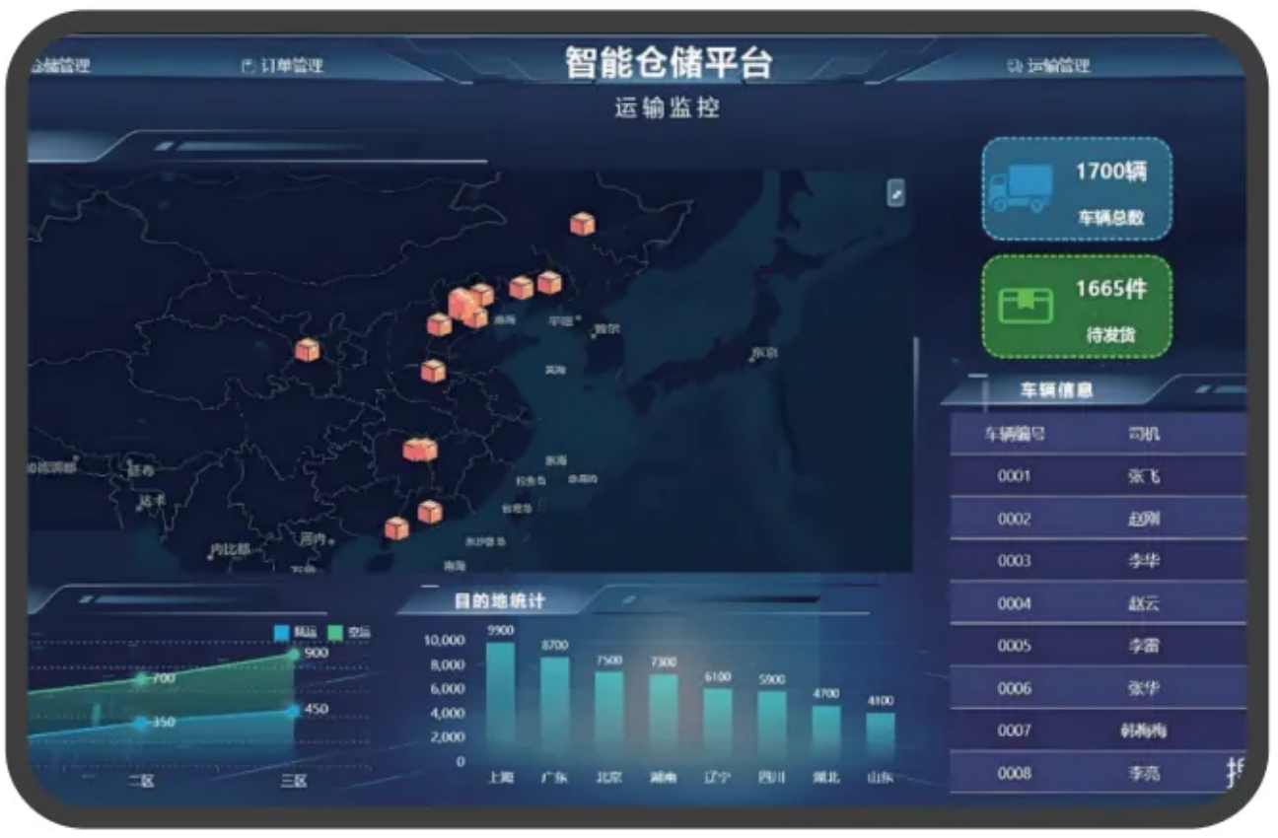Click the map edit pencil icon
Viewport: 1278px width, 838px height.
pos(895,193)
